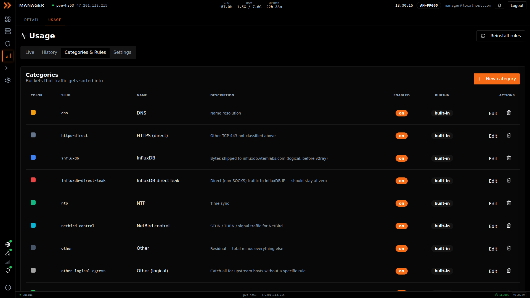Click the New category button
Screen dimensions: 530x298
[497, 79]
